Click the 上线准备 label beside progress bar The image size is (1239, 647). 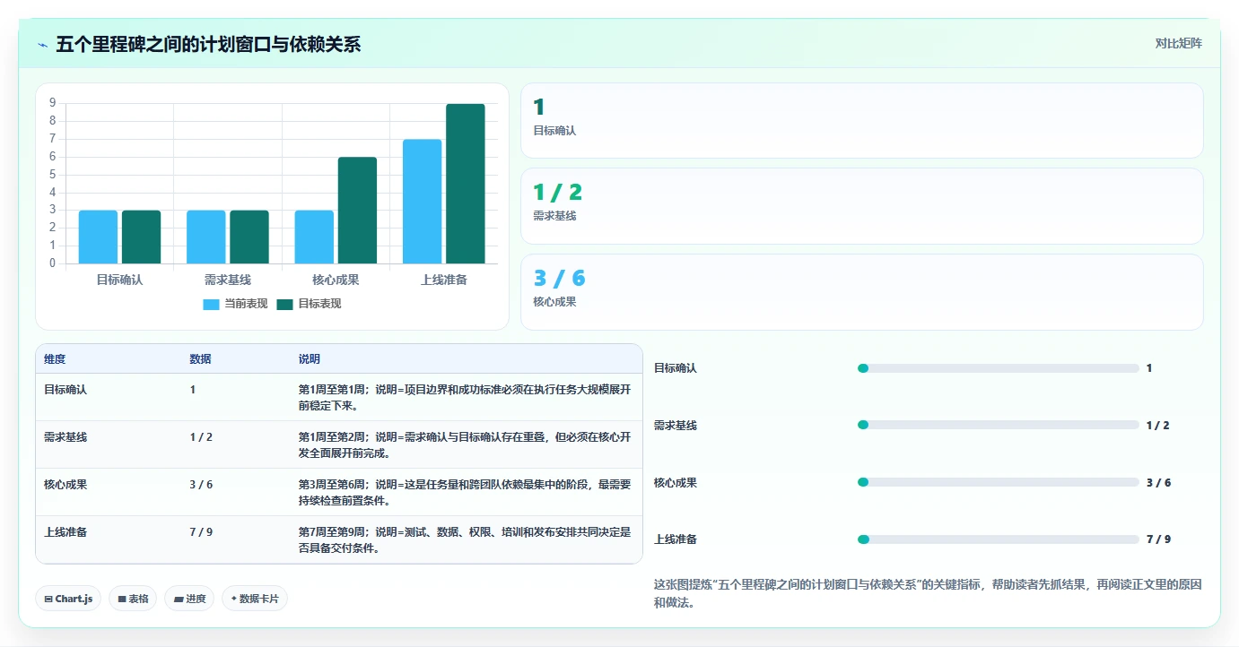point(676,539)
